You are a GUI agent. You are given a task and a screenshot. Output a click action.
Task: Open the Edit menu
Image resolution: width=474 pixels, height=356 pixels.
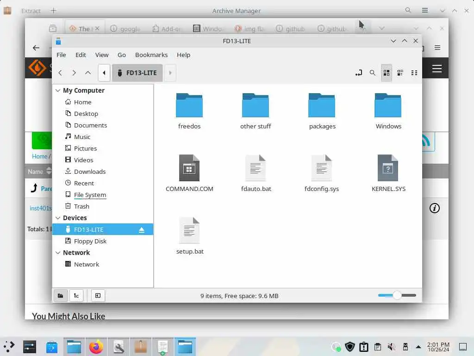(81, 55)
